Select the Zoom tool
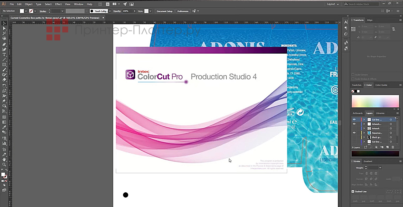 tap(4, 165)
